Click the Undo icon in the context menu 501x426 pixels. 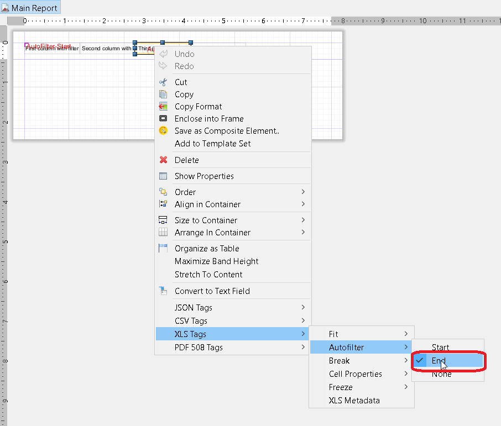click(164, 54)
